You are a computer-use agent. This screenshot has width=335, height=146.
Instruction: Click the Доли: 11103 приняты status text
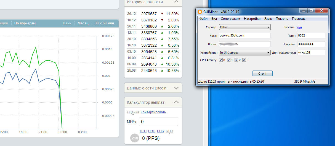(x=231, y=82)
